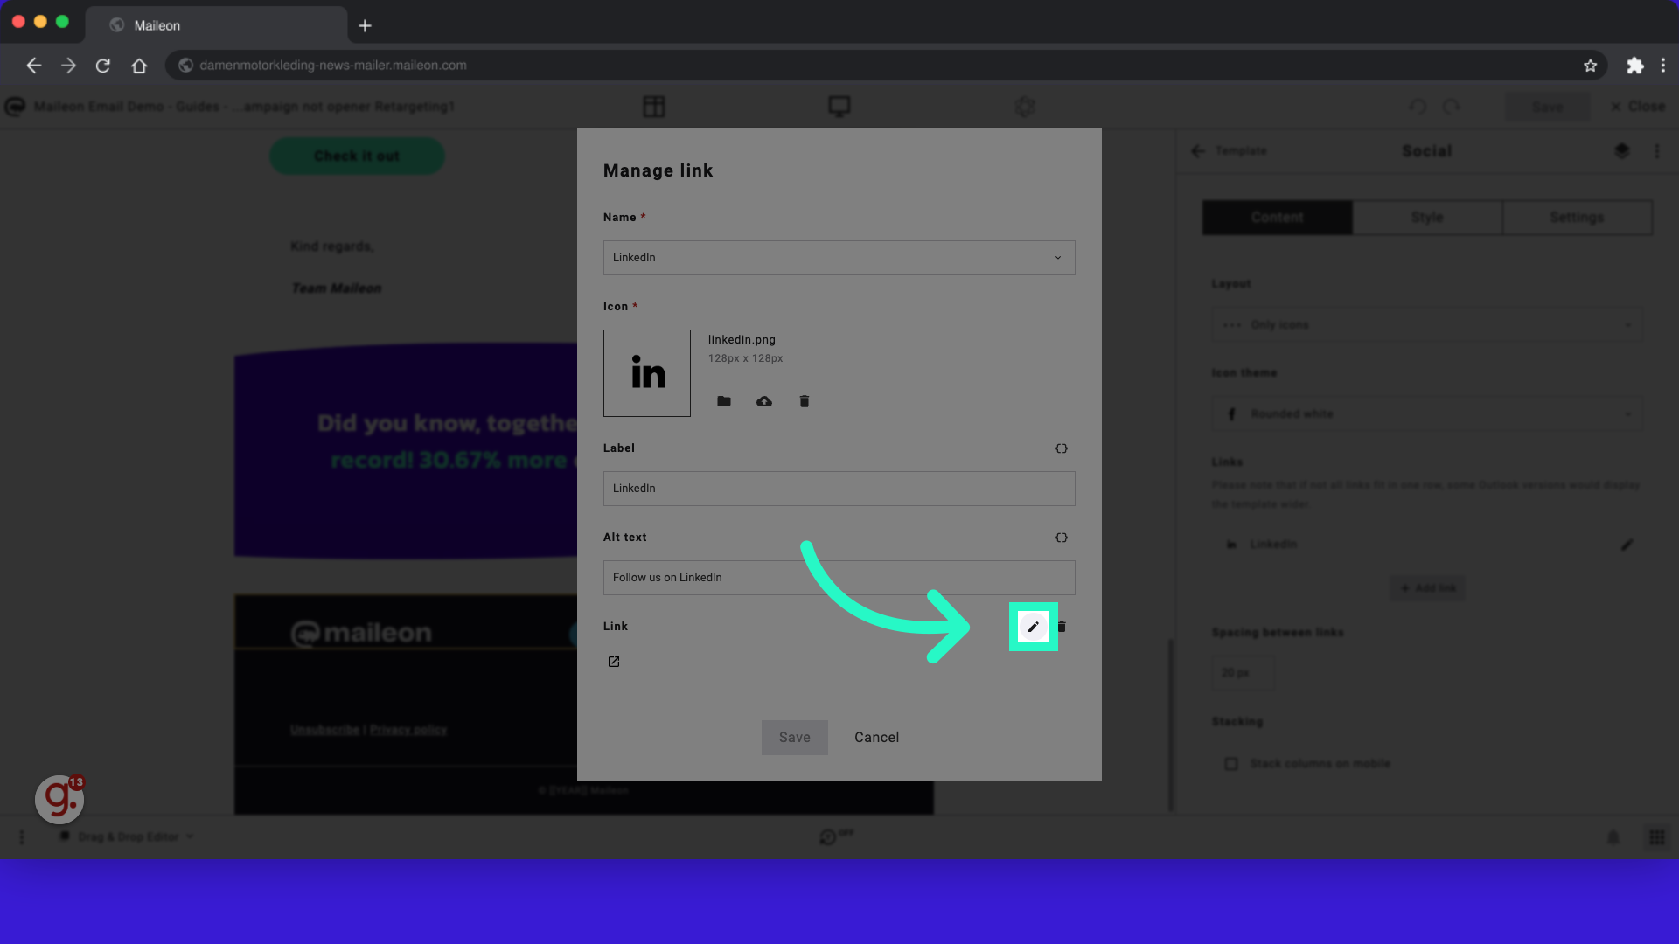The image size is (1679, 944).
Task: Click the Privacy policy link in footer
Action: [x=408, y=730]
